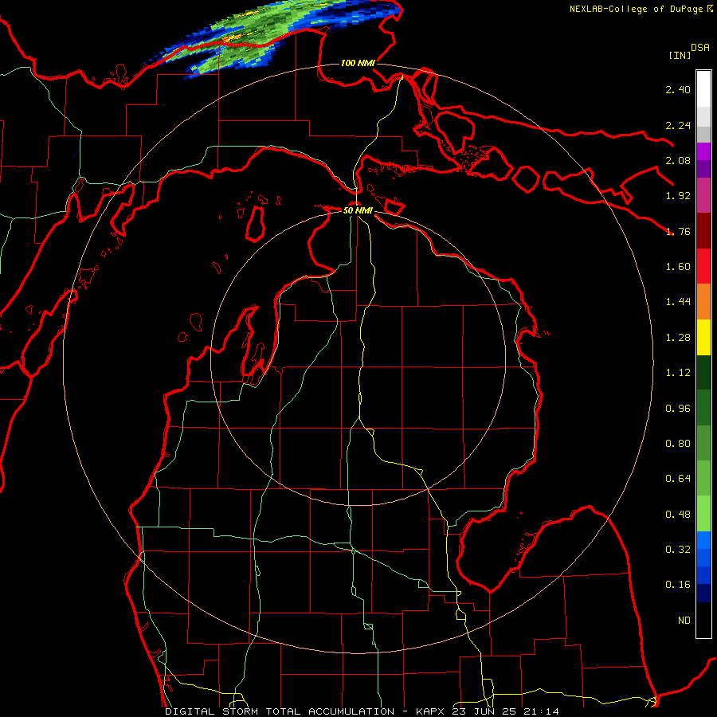Screen dimensions: 717x717
Task: Click the 1.92 legend value
Action: [x=678, y=196]
